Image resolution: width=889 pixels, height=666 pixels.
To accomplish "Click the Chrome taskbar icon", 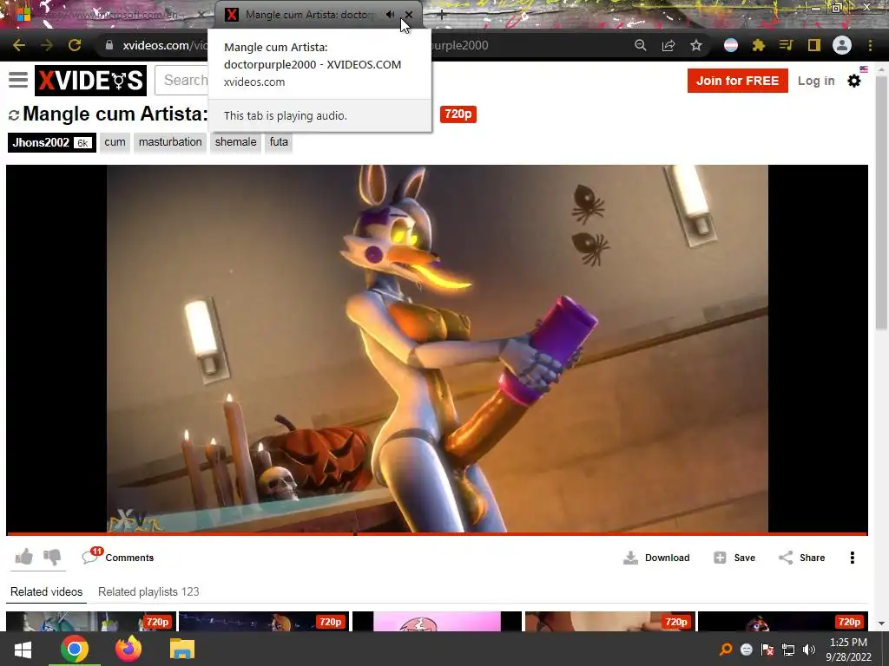I will (75, 649).
